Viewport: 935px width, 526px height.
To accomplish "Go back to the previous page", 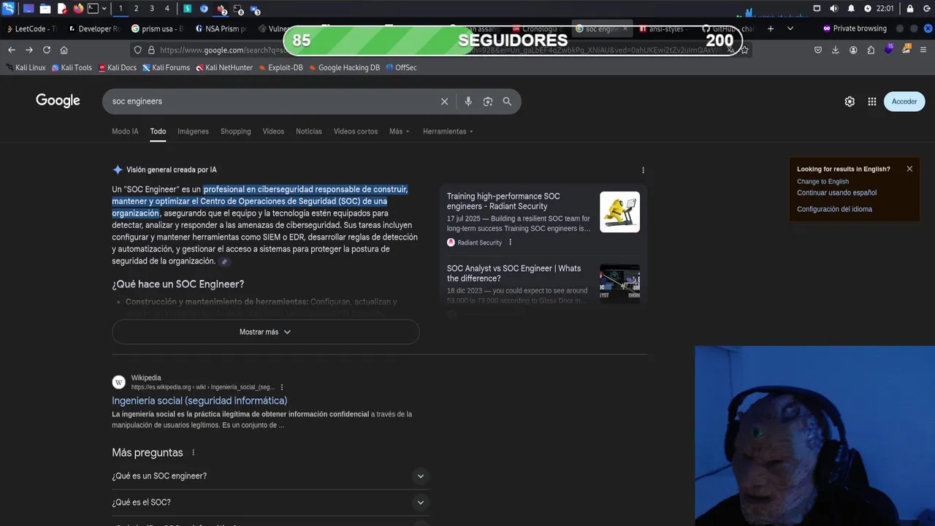I will [x=12, y=50].
